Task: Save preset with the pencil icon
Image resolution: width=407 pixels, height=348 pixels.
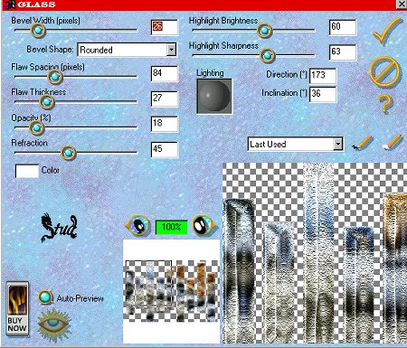Action: 363,143
